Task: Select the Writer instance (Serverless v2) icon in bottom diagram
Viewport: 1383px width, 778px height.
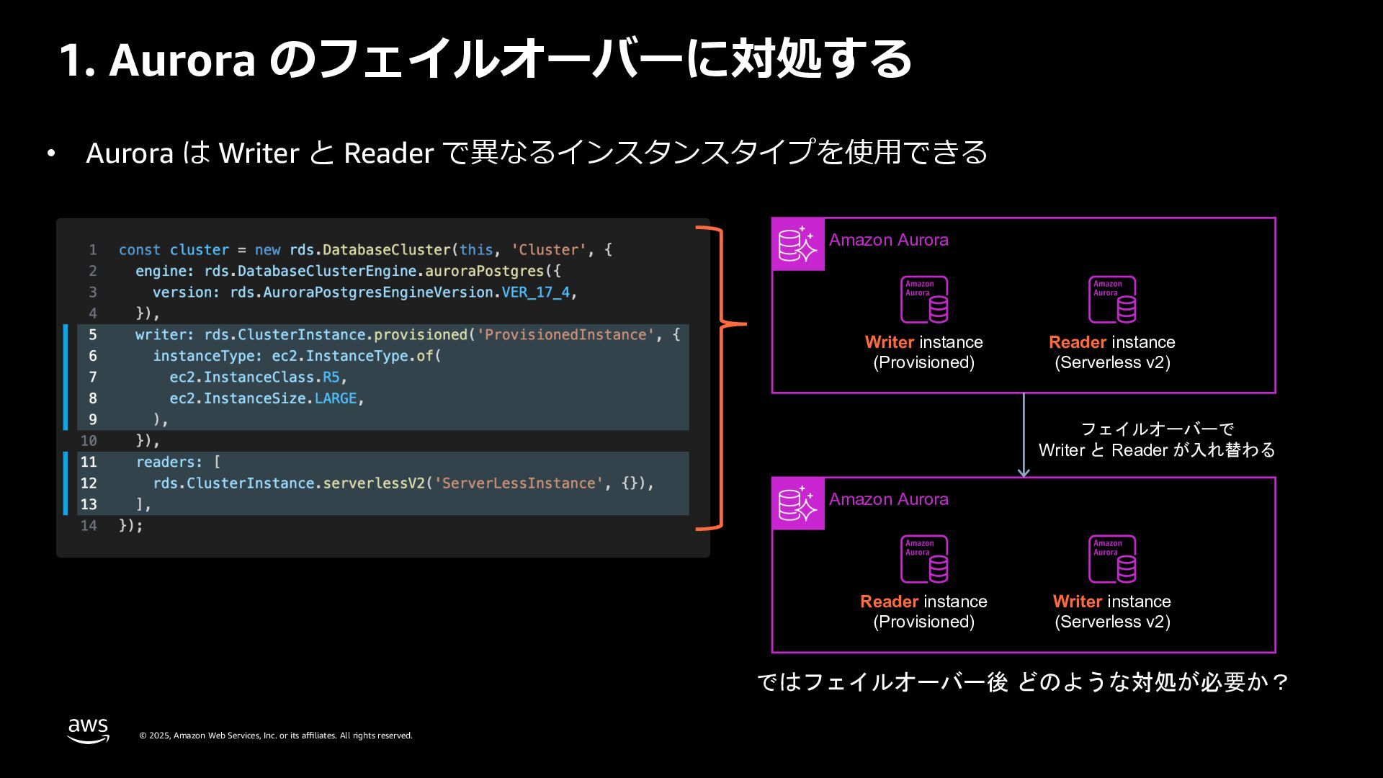Action: pos(1112,559)
